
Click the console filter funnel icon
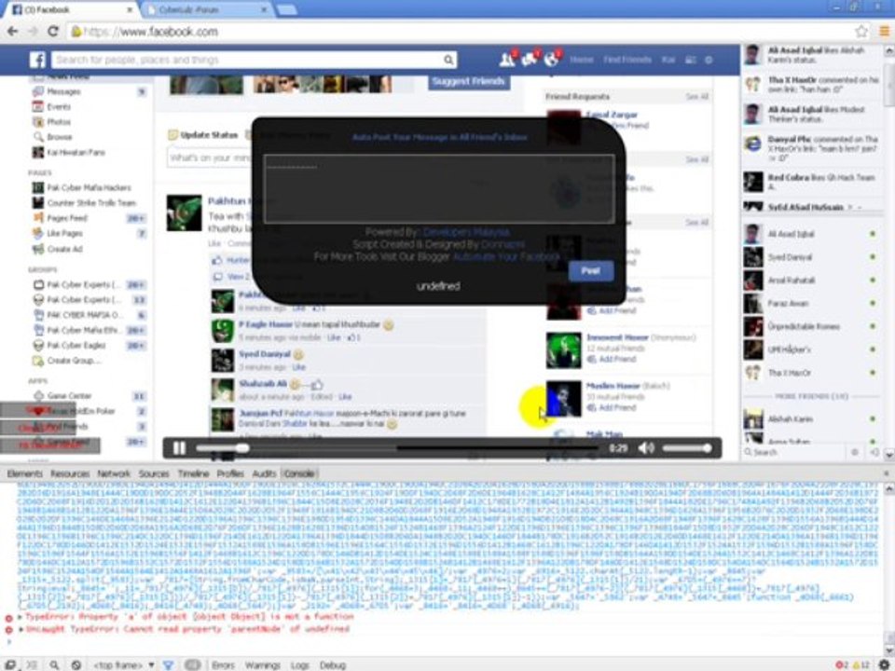(x=169, y=664)
